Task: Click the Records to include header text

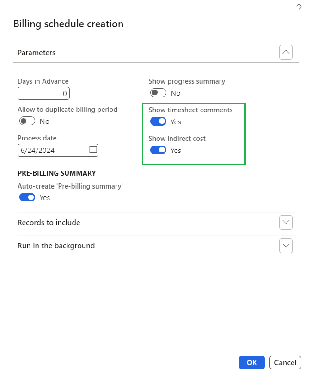Action: pos(49,222)
